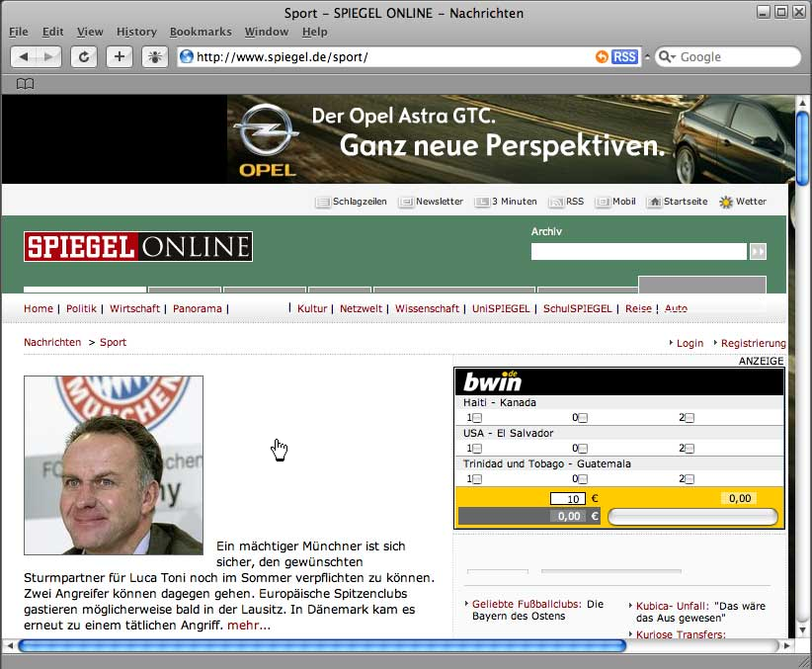The image size is (812, 669).
Task: Open the RSS feed button in address bar
Action: coord(624,56)
